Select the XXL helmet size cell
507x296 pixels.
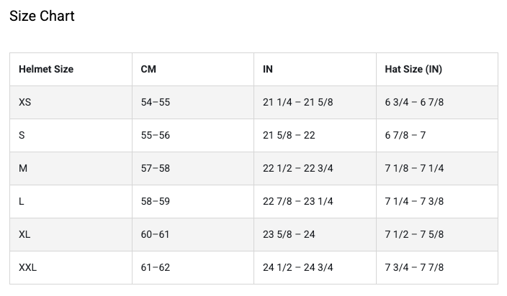coord(28,267)
